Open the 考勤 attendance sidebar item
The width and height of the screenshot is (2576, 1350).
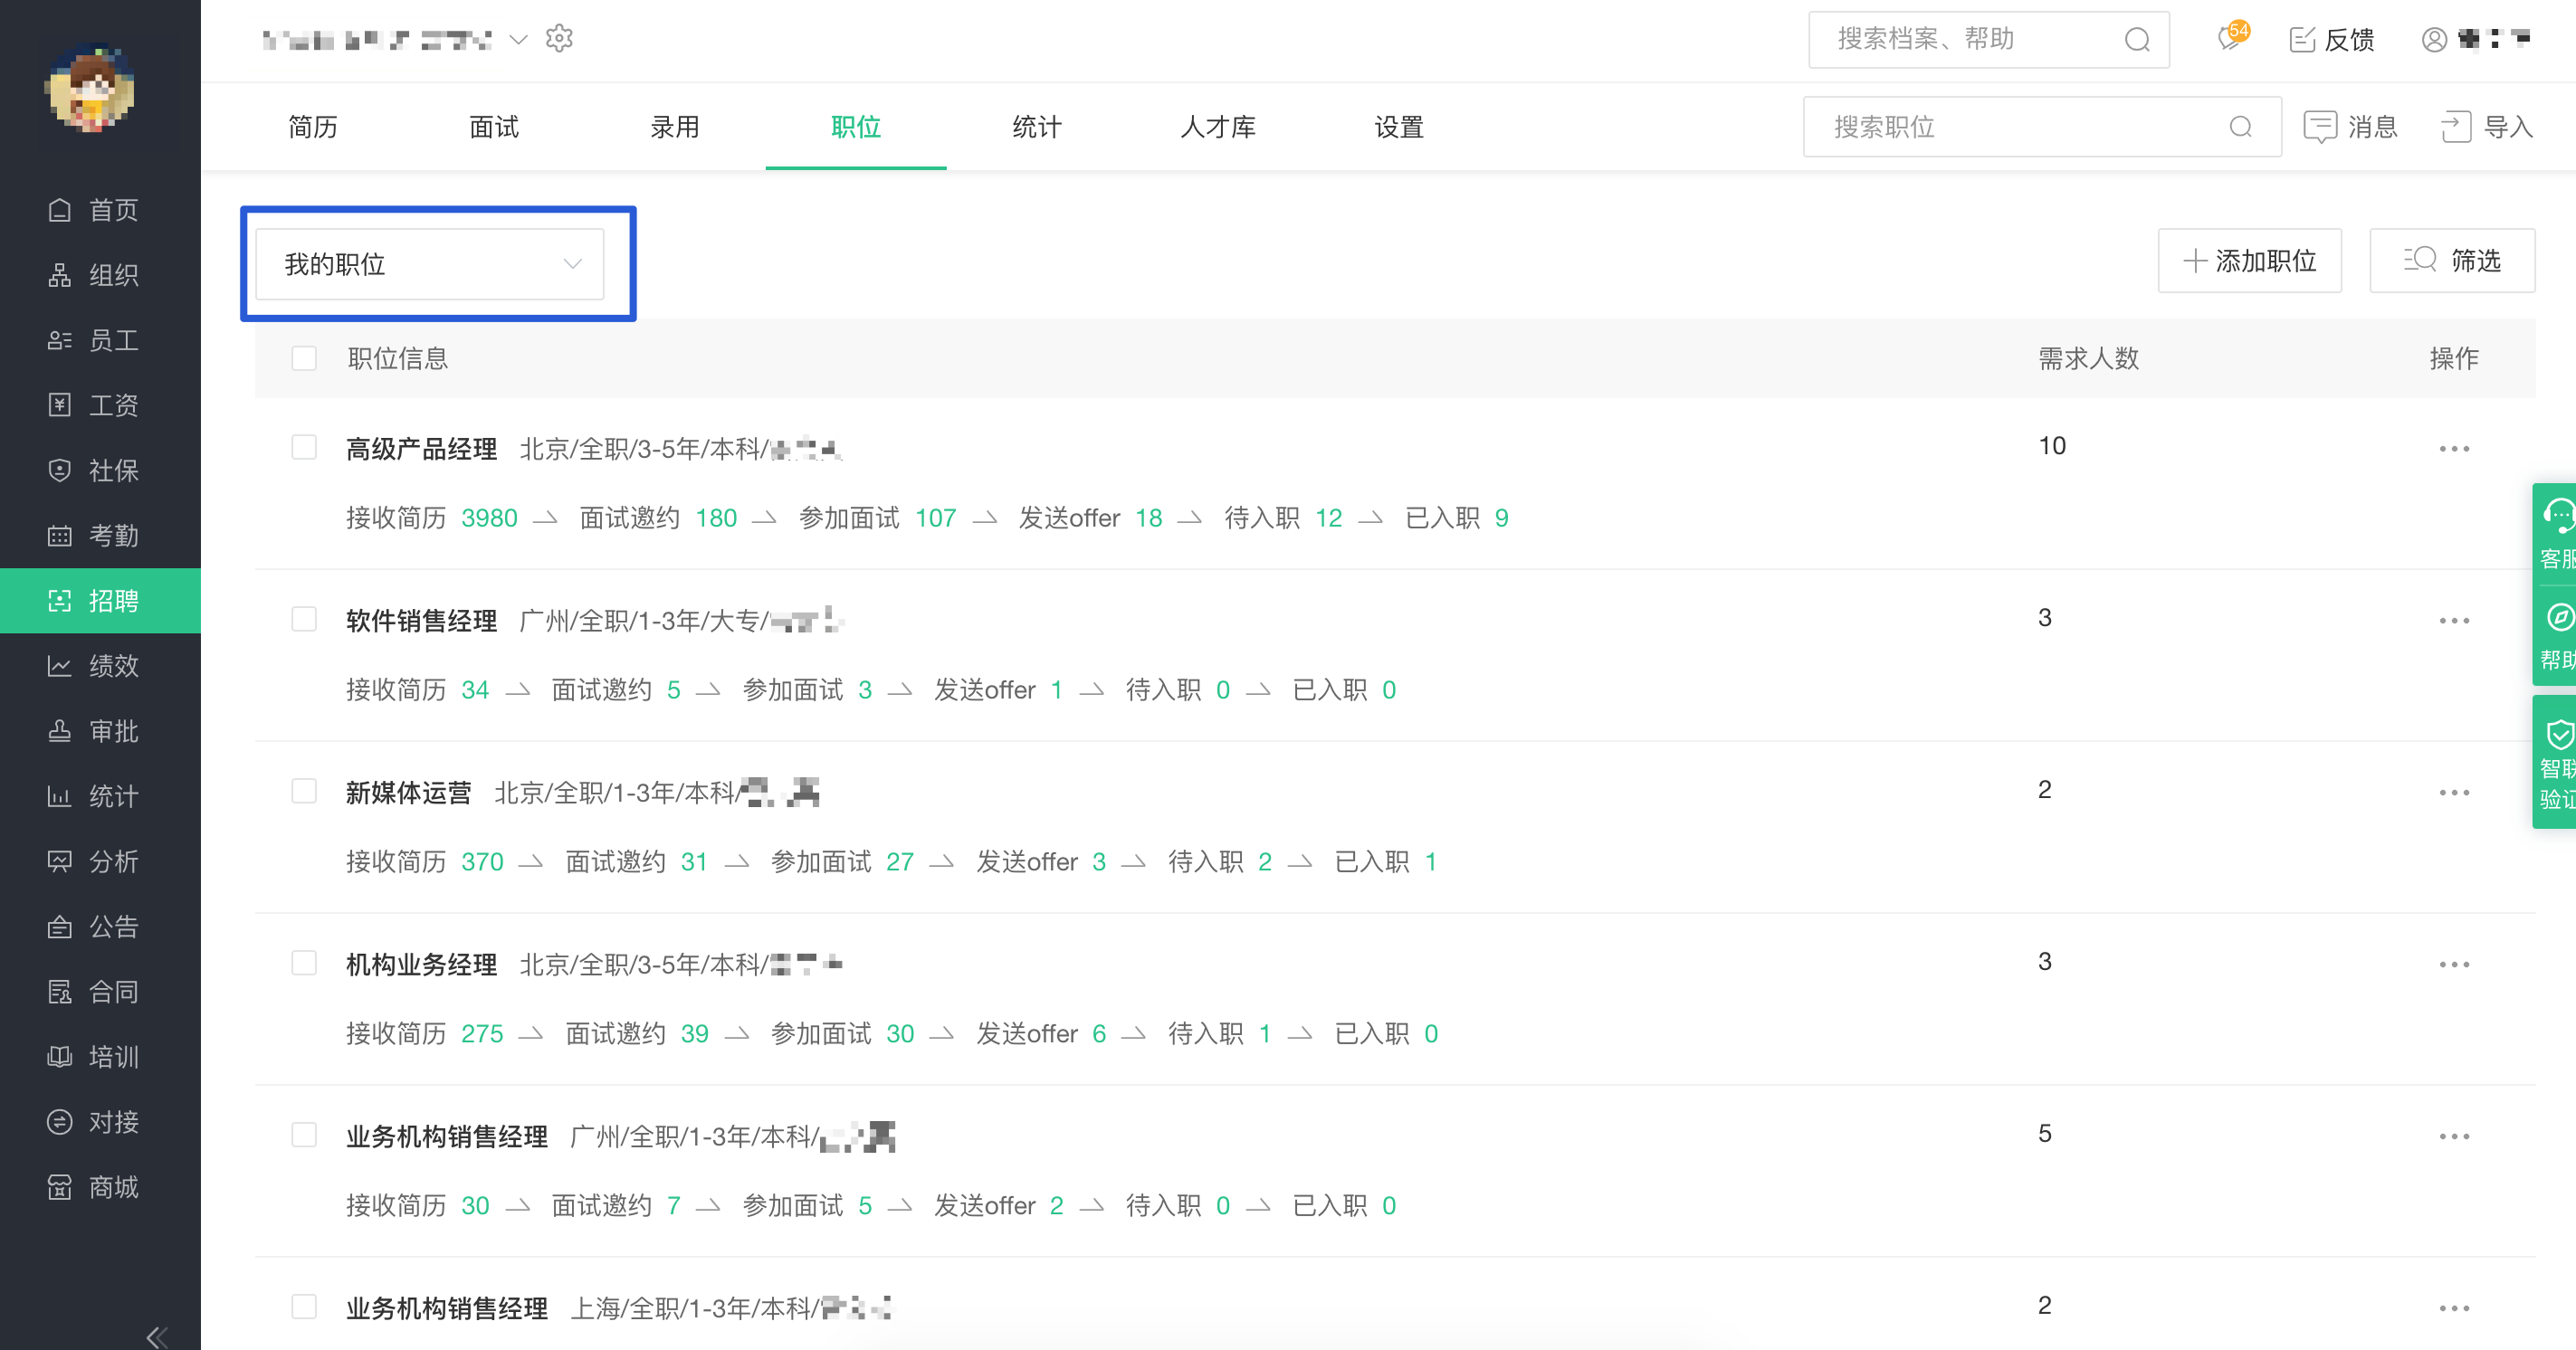click(100, 535)
